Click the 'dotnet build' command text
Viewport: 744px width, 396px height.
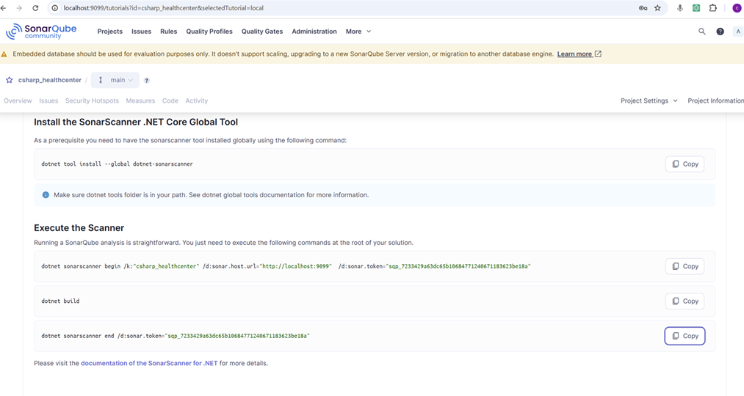click(60, 301)
